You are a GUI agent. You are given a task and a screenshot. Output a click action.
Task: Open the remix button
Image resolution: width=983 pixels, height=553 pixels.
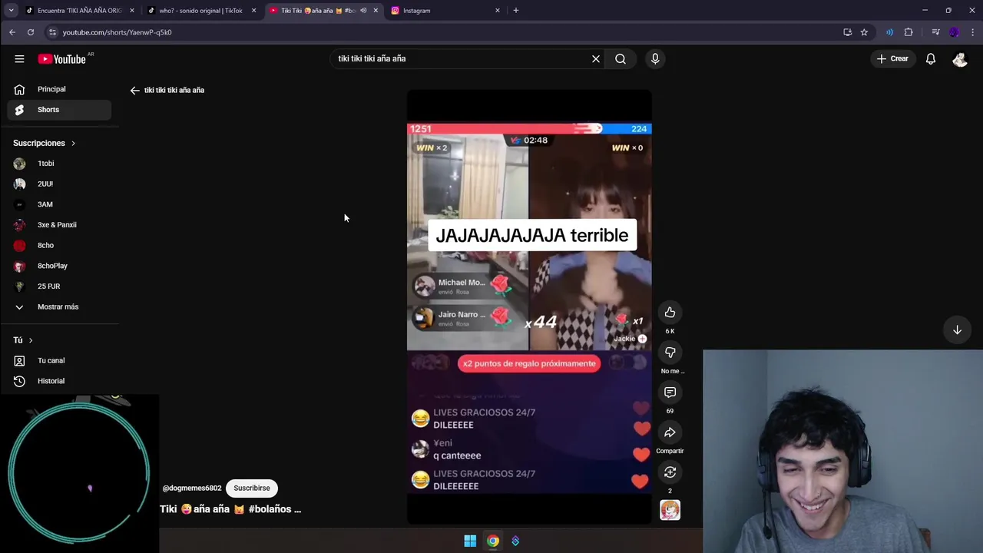670,472
